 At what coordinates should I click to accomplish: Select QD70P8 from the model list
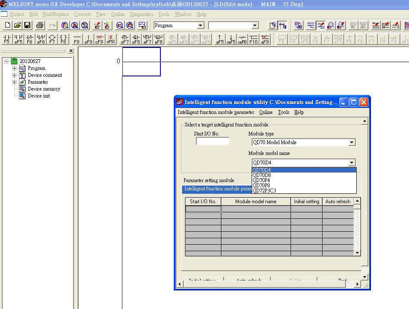261,186
